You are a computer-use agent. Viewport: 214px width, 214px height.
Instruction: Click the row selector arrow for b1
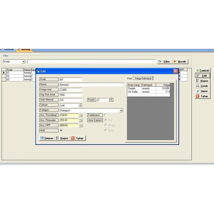pyautogui.click(x=4, y=73)
